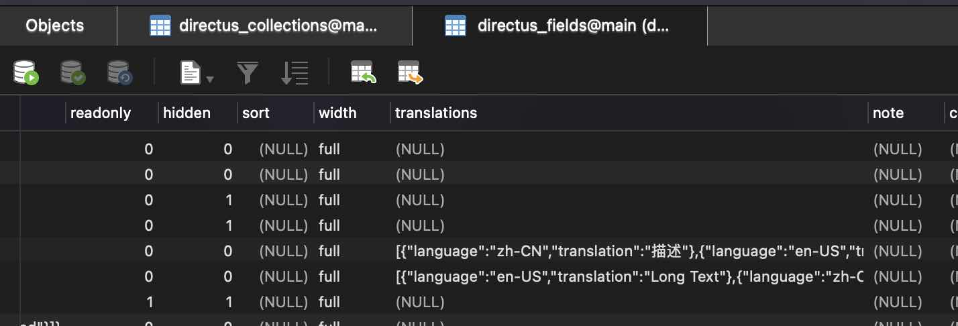Select the directus_fields@main tab
Screen dimensions: 958x326
tap(560, 26)
